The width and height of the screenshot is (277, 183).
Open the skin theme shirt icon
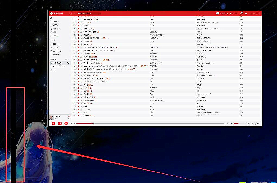point(237,13)
